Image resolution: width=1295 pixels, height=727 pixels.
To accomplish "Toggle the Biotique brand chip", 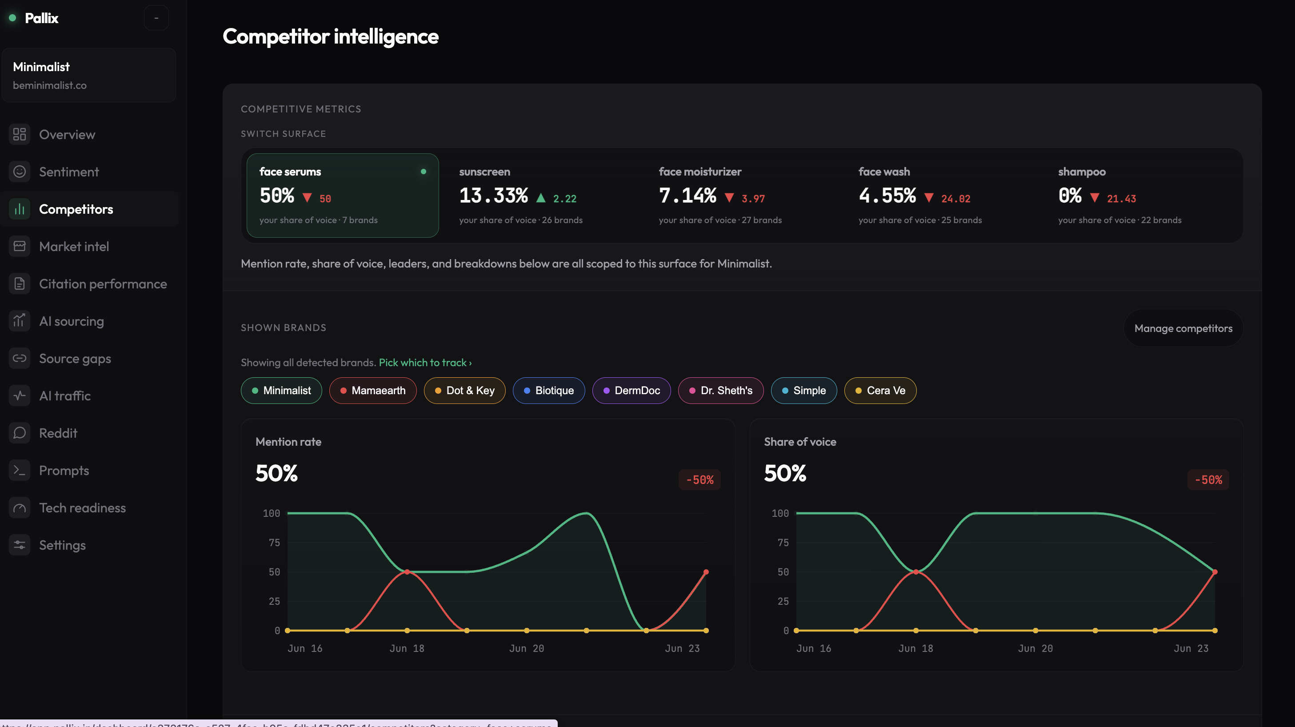I will coord(548,390).
